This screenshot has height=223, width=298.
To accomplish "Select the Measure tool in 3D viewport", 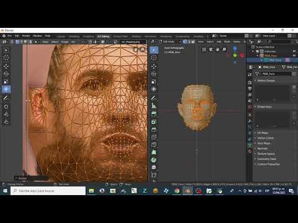I will [154, 105].
